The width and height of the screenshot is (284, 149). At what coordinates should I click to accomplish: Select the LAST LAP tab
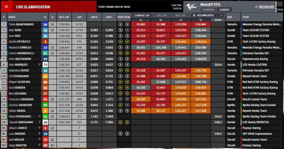pyautogui.click(x=161, y=15)
